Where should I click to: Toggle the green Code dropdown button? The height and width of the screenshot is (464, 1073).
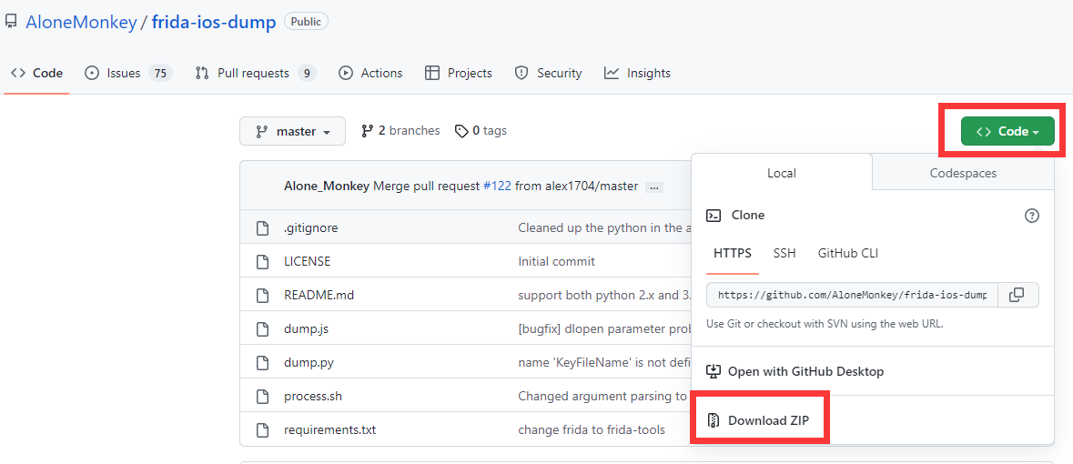click(x=1007, y=131)
